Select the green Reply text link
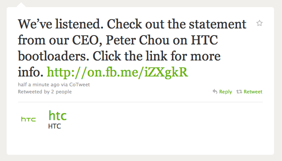The height and width of the screenshot is (161, 282). [x=225, y=92]
